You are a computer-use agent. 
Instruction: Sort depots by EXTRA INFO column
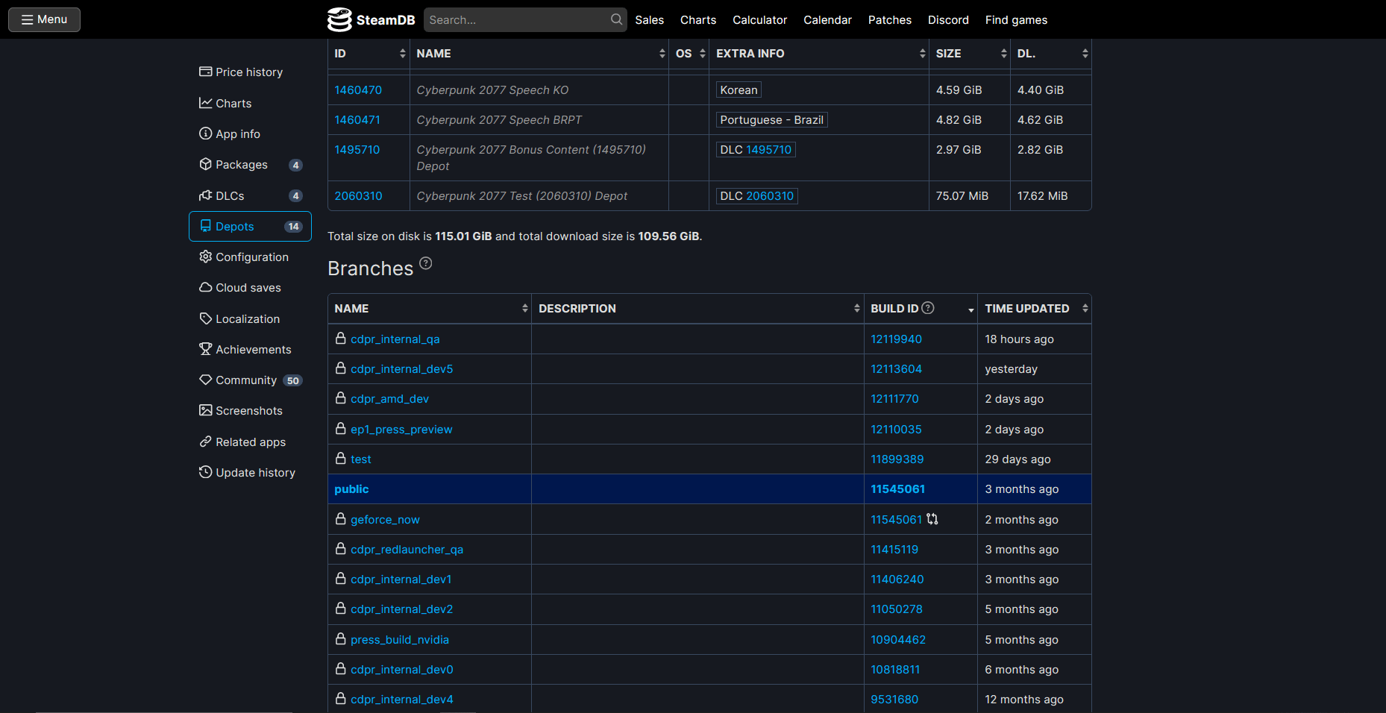tap(819, 54)
